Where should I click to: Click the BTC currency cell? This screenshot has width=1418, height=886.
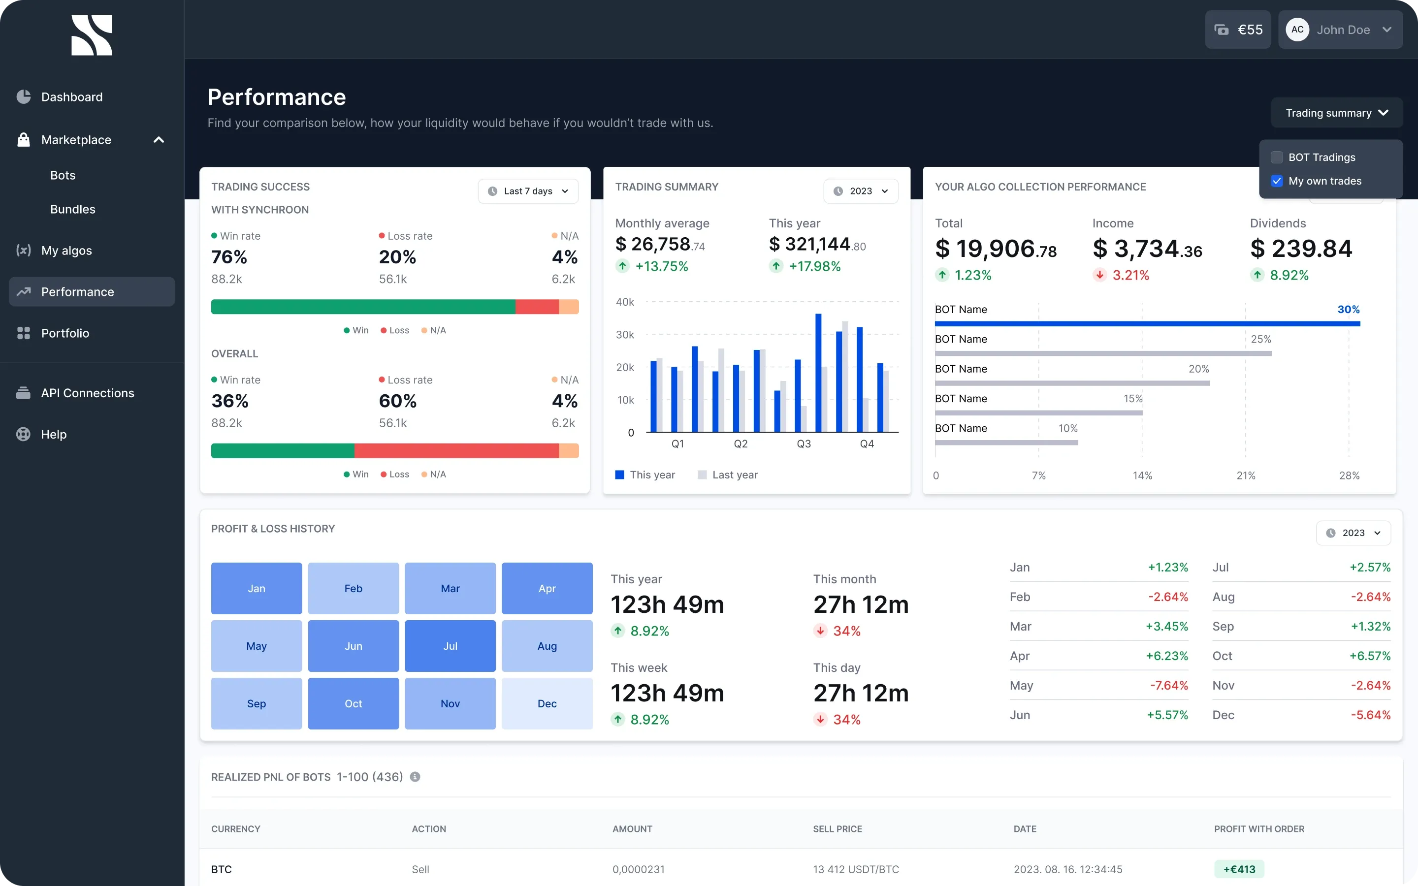pyautogui.click(x=222, y=869)
